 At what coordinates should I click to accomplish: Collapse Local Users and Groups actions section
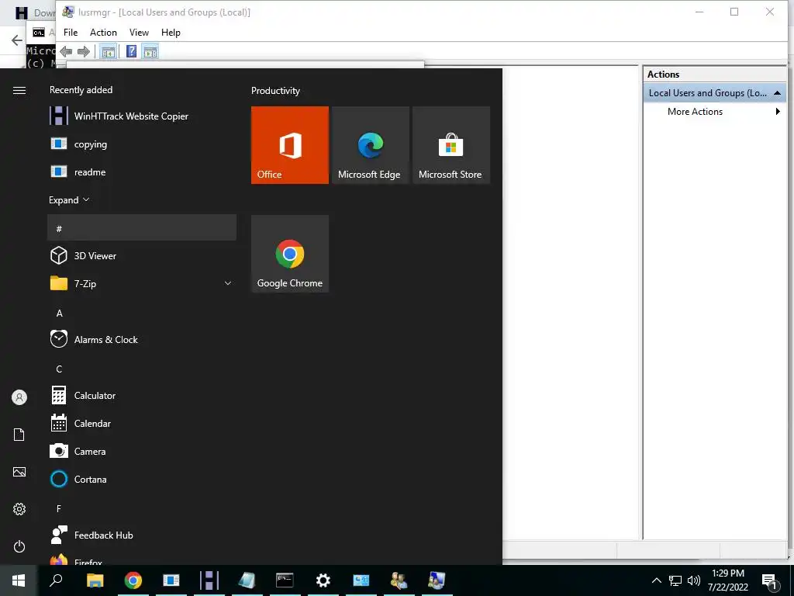(x=777, y=93)
